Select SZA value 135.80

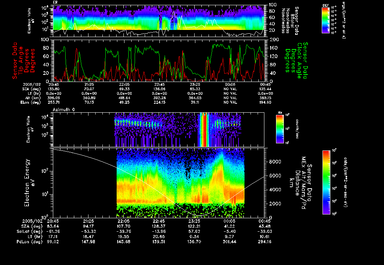53,89
